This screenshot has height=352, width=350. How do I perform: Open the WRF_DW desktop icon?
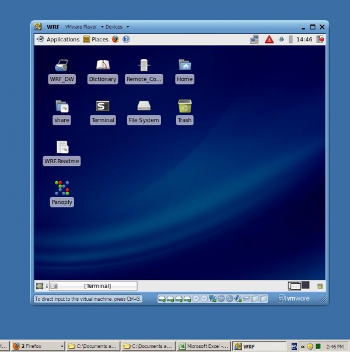click(62, 66)
